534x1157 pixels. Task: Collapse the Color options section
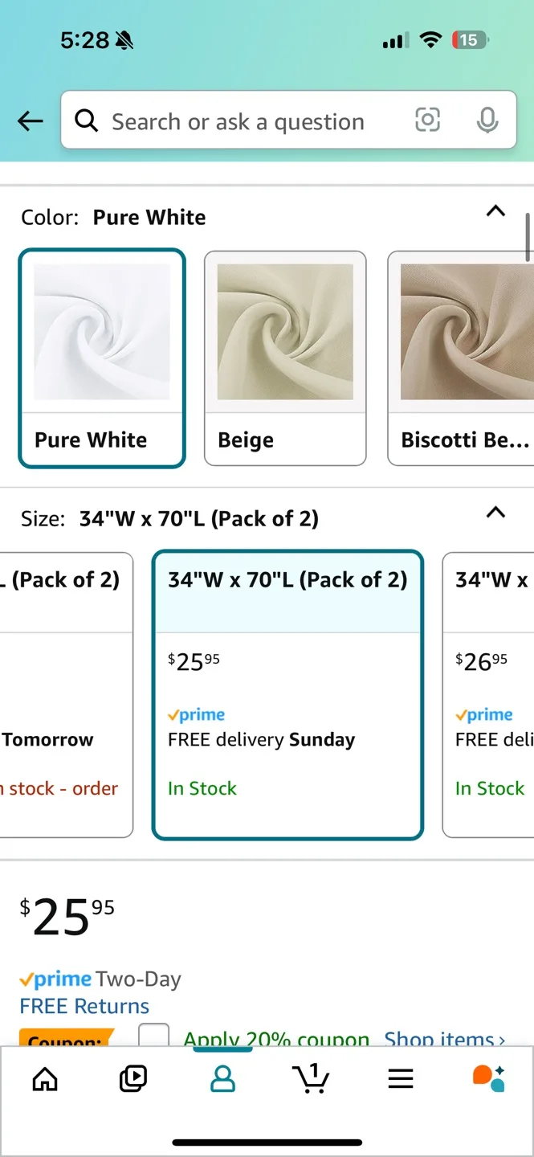pos(495,211)
